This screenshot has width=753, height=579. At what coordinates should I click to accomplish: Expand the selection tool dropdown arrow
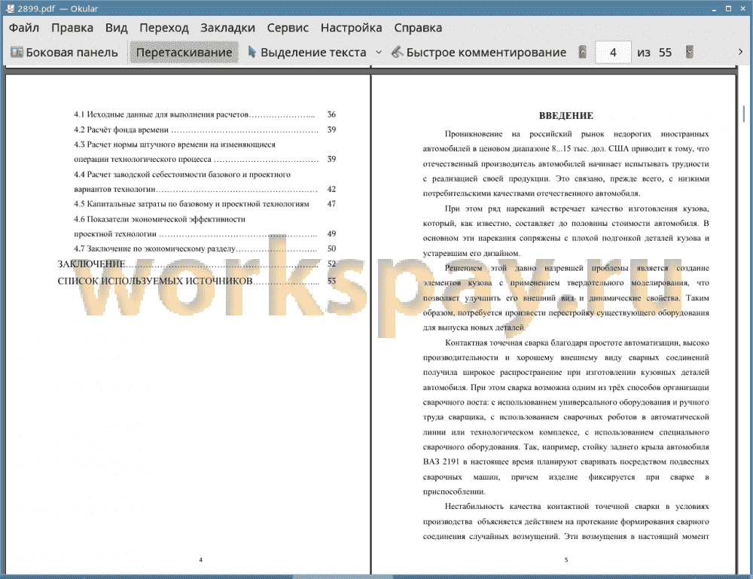(379, 52)
